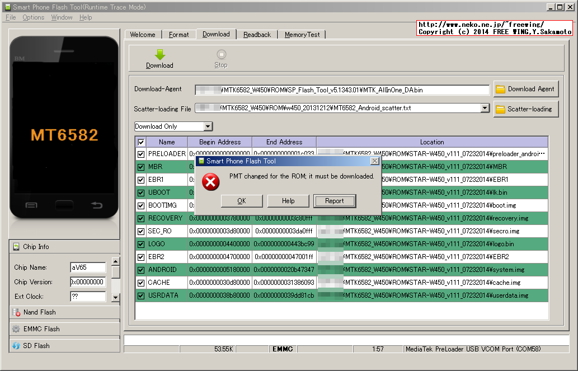Switch to the Readback tab
Image resolution: width=578 pixels, height=371 pixels.
click(257, 34)
